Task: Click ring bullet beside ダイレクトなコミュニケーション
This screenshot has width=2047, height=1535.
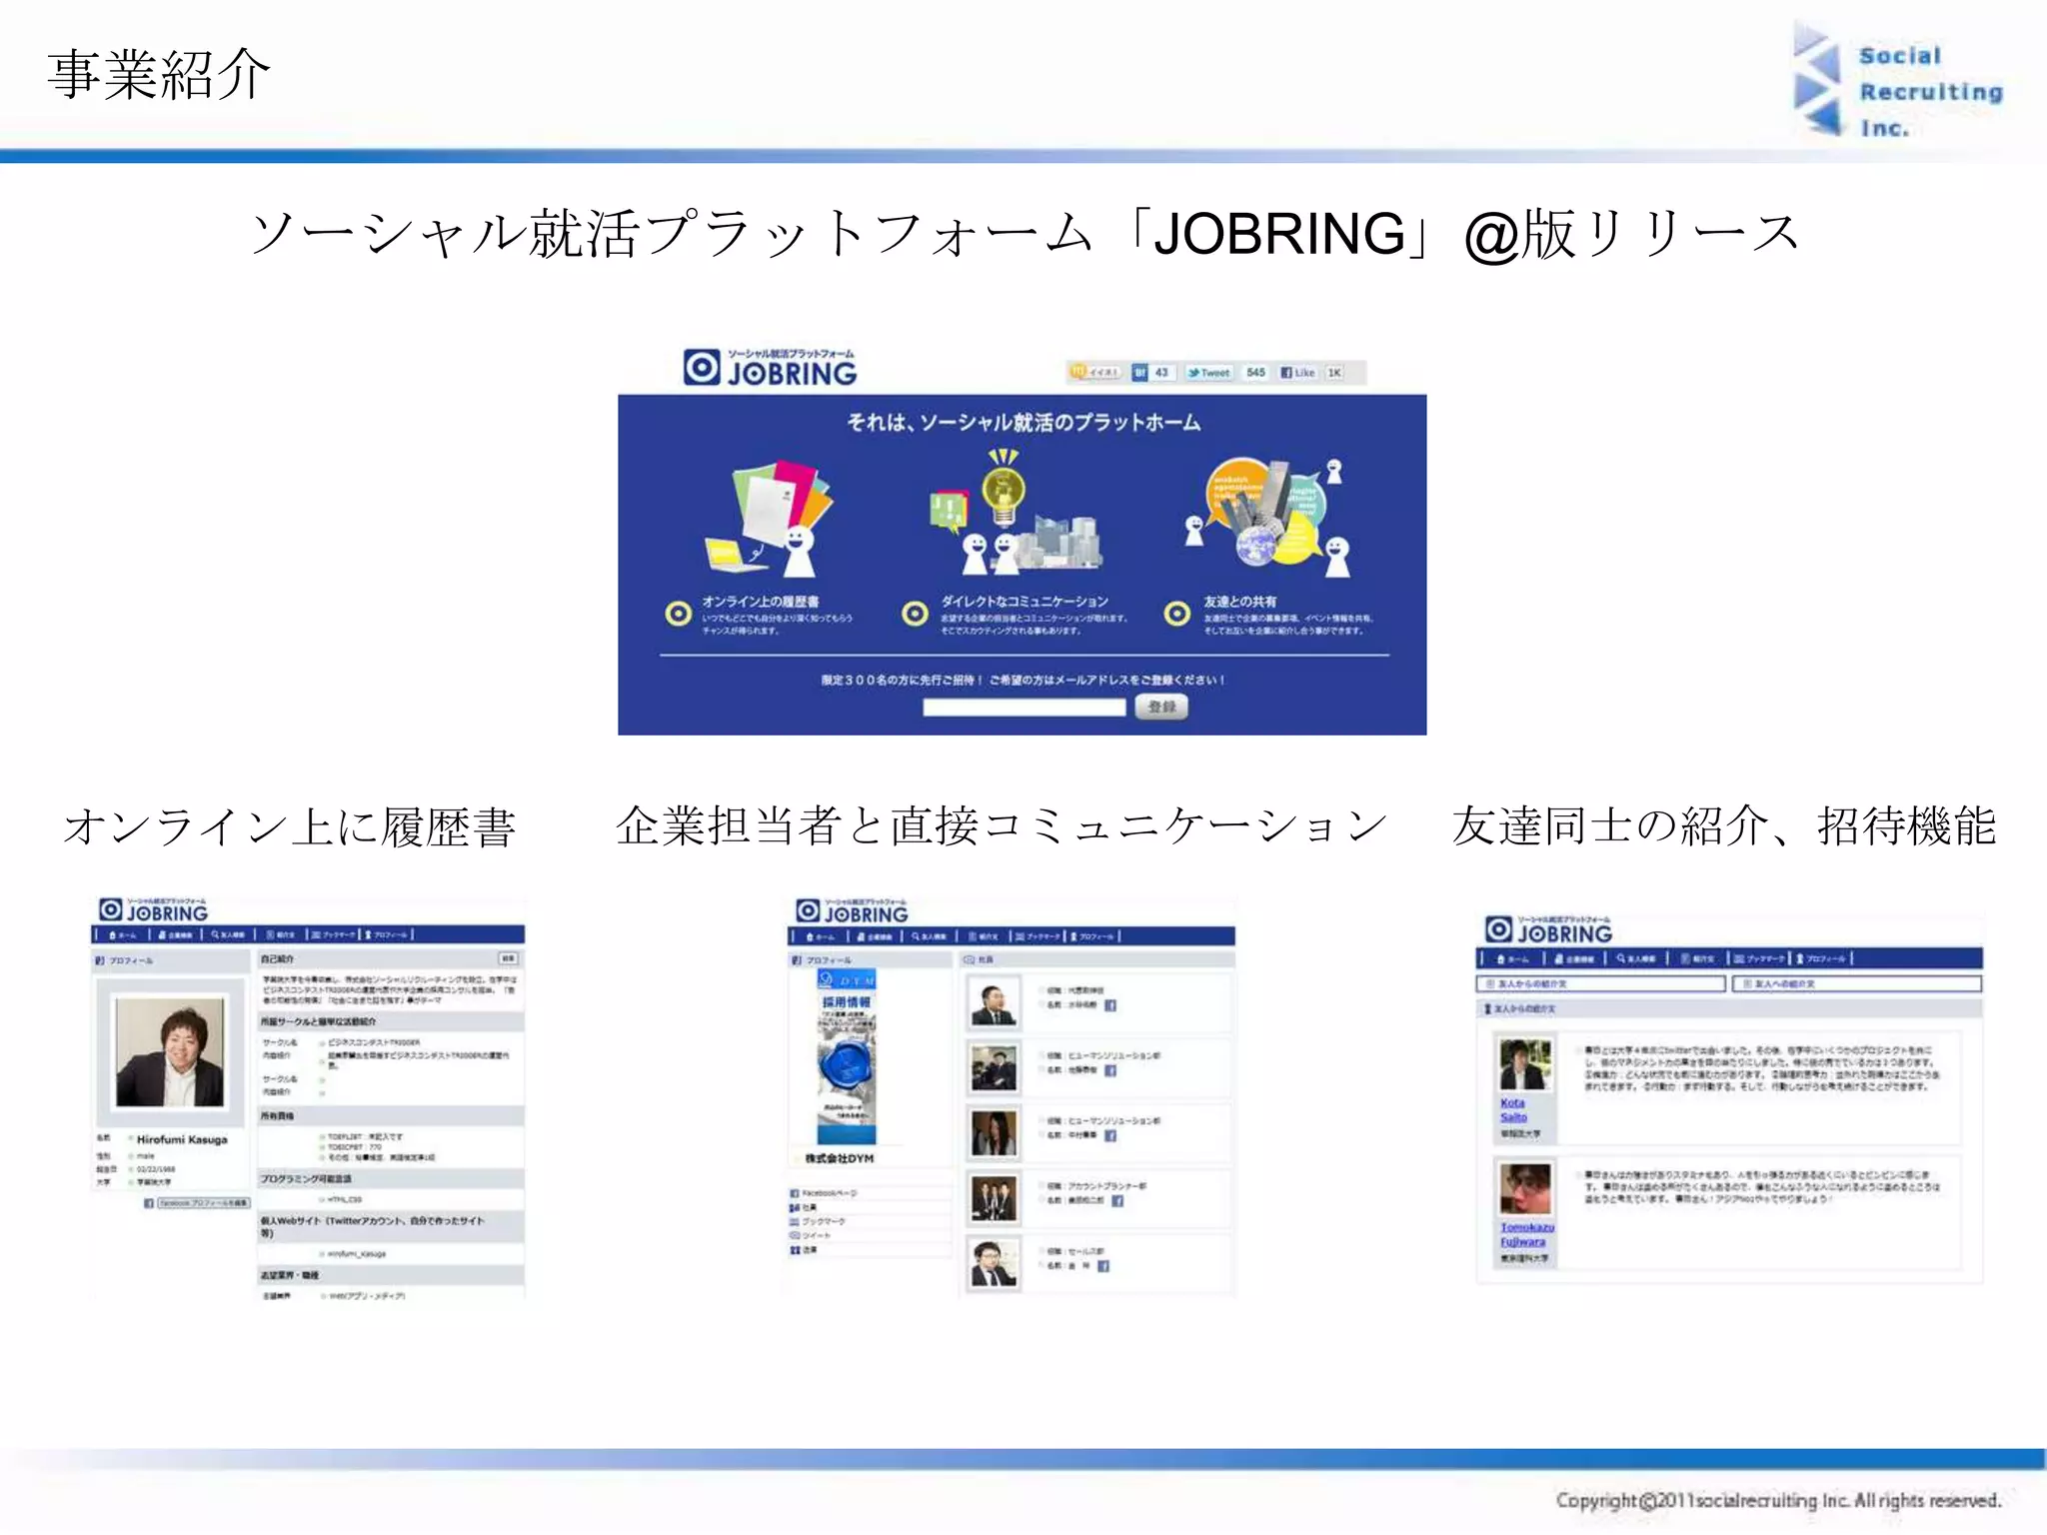Action: pyautogui.click(x=916, y=614)
